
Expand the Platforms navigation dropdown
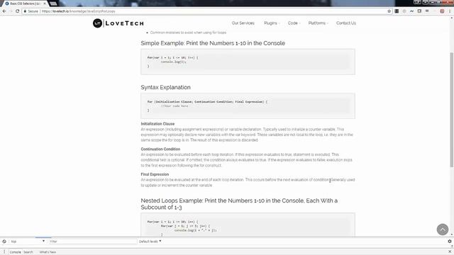pos(318,23)
